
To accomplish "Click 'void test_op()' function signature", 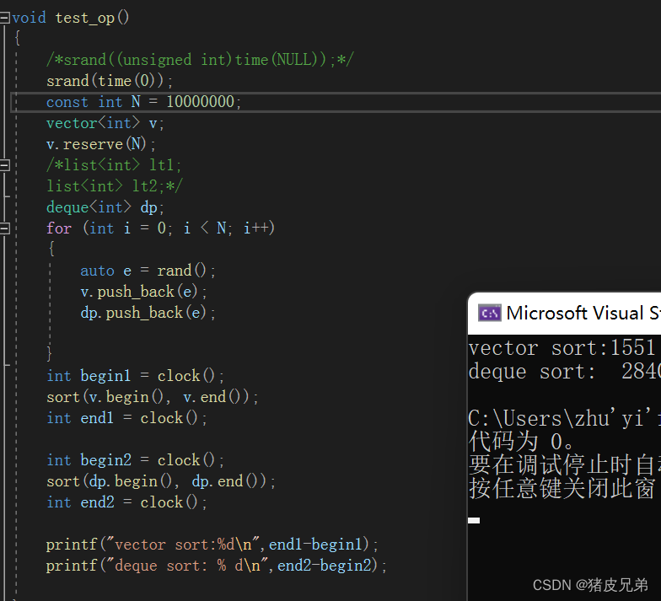I will tap(71, 18).
